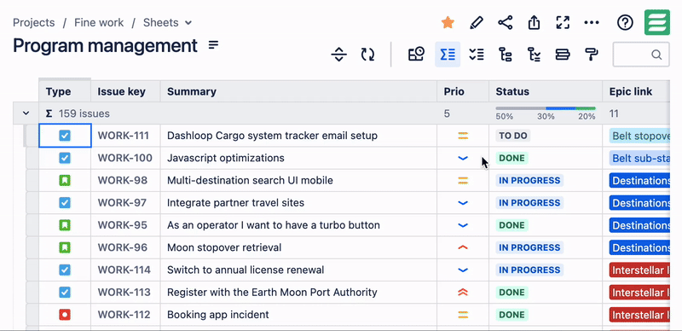Click the orange favorite star icon

[448, 23]
